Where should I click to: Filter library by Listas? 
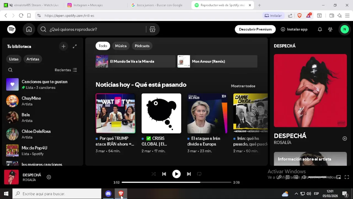[14, 59]
